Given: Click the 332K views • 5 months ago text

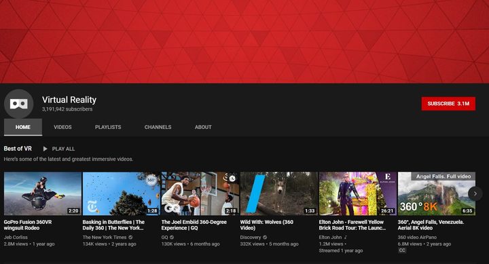Looking at the screenshot, I should pos(269,244).
